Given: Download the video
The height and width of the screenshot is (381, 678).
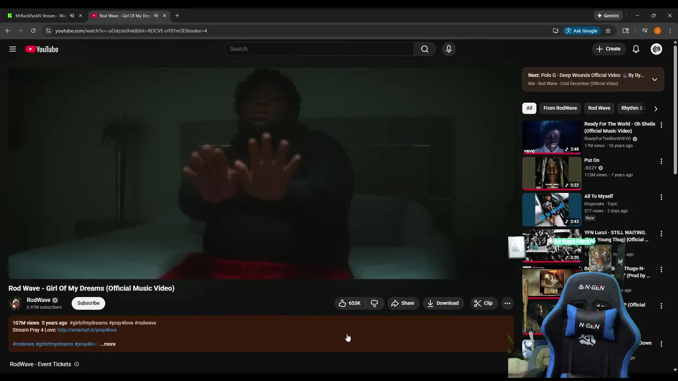Looking at the screenshot, I should coord(443,303).
